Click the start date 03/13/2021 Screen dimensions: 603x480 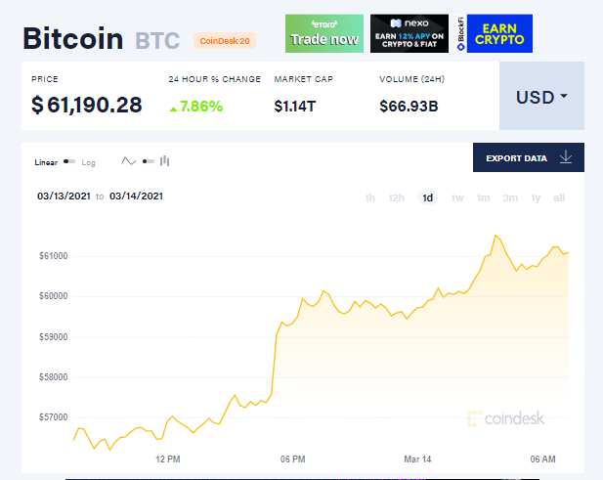pos(64,196)
